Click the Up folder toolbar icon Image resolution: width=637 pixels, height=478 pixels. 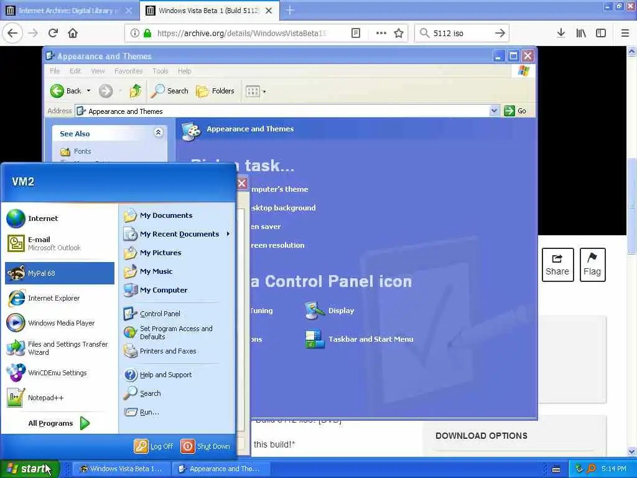click(135, 91)
